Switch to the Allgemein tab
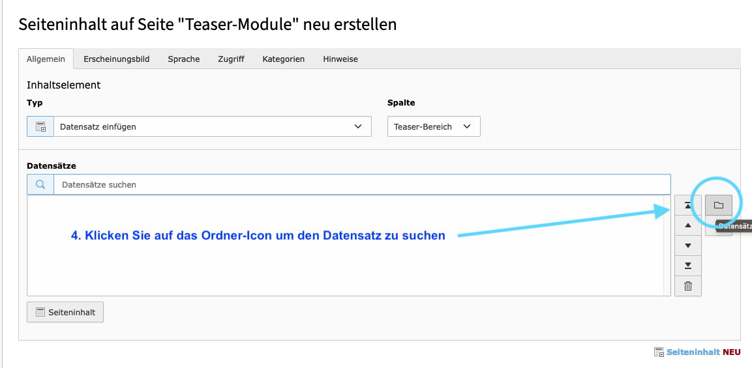Image resolution: width=752 pixels, height=368 pixels. (46, 59)
